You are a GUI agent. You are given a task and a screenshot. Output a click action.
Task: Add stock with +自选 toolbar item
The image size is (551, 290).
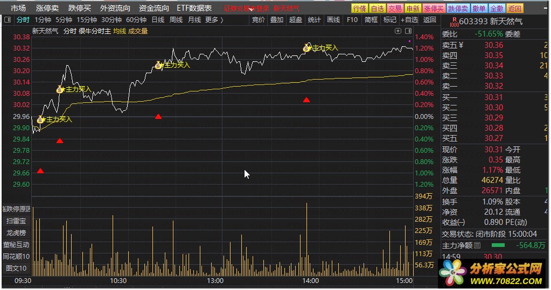(409, 20)
